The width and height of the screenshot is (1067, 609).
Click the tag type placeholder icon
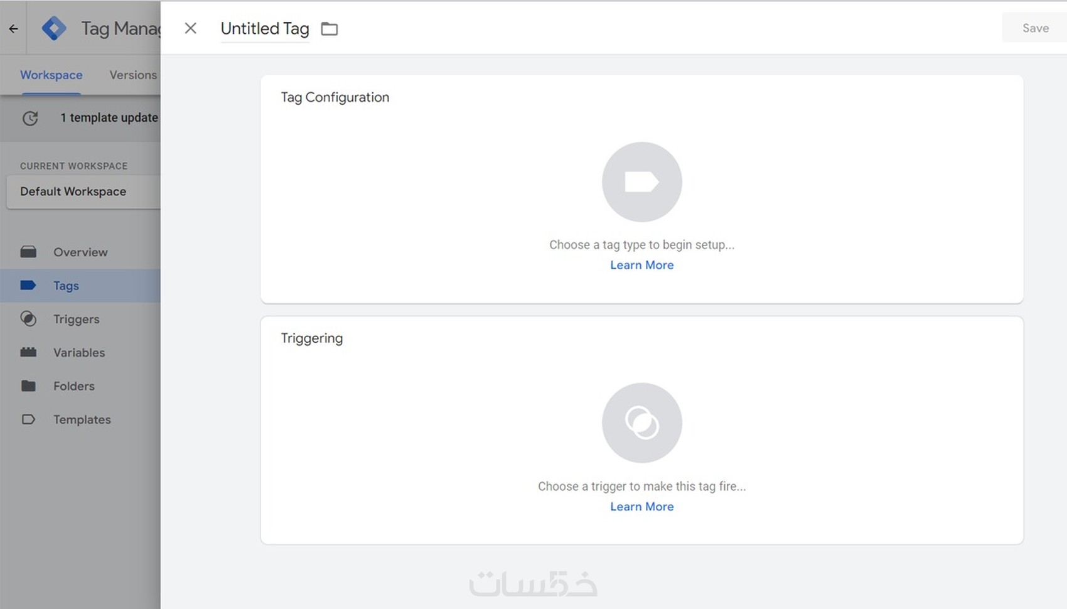[641, 182]
